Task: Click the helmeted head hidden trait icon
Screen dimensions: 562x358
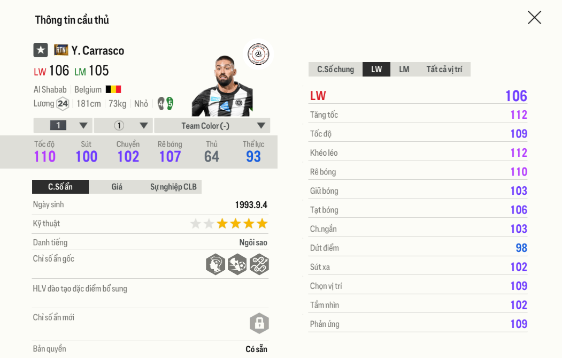Action: click(215, 264)
